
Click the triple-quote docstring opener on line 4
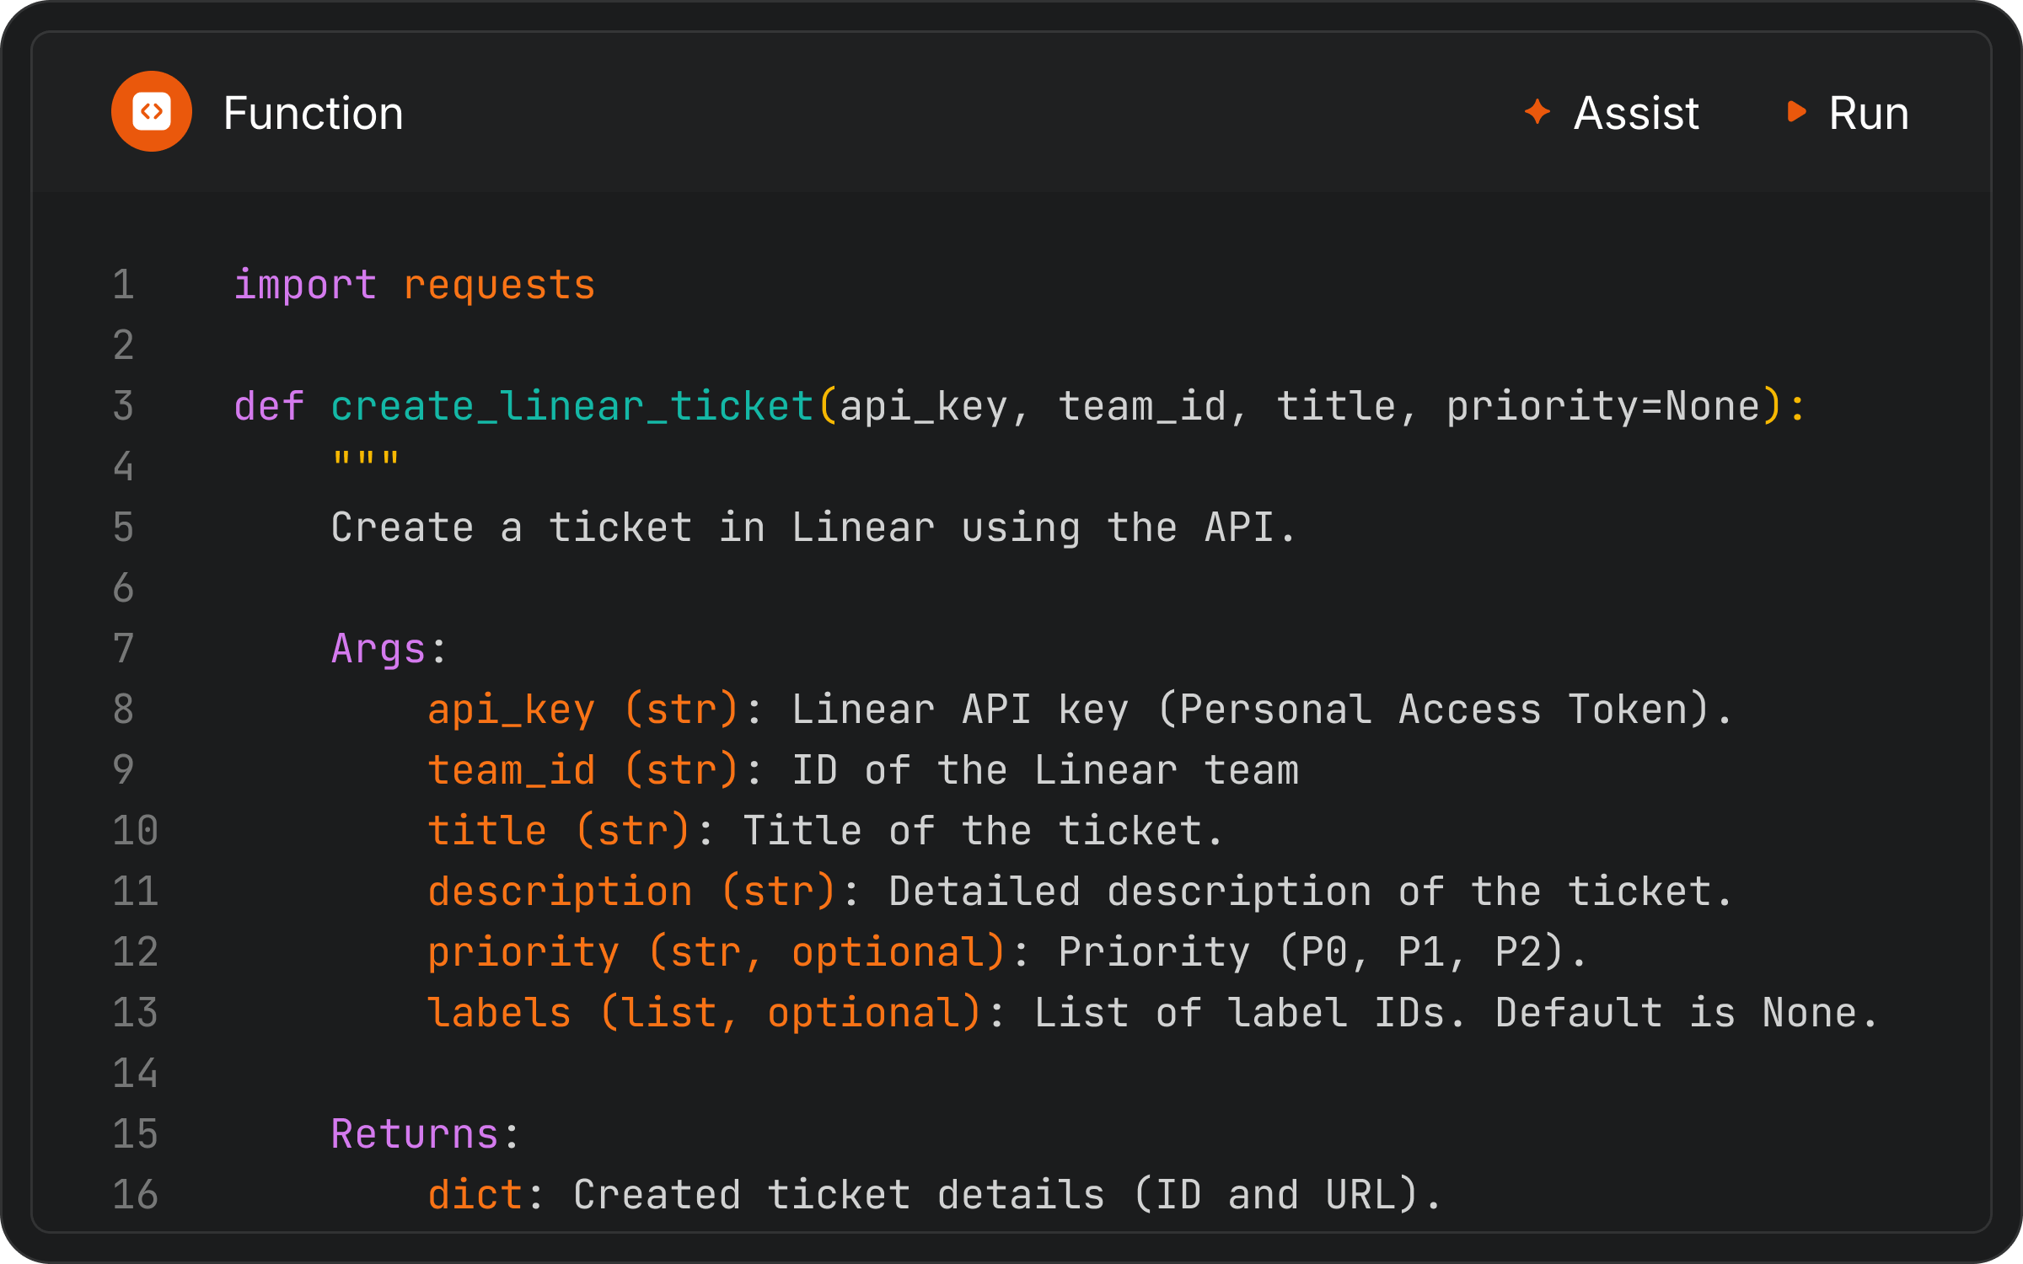pyautogui.click(x=364, y=457)
